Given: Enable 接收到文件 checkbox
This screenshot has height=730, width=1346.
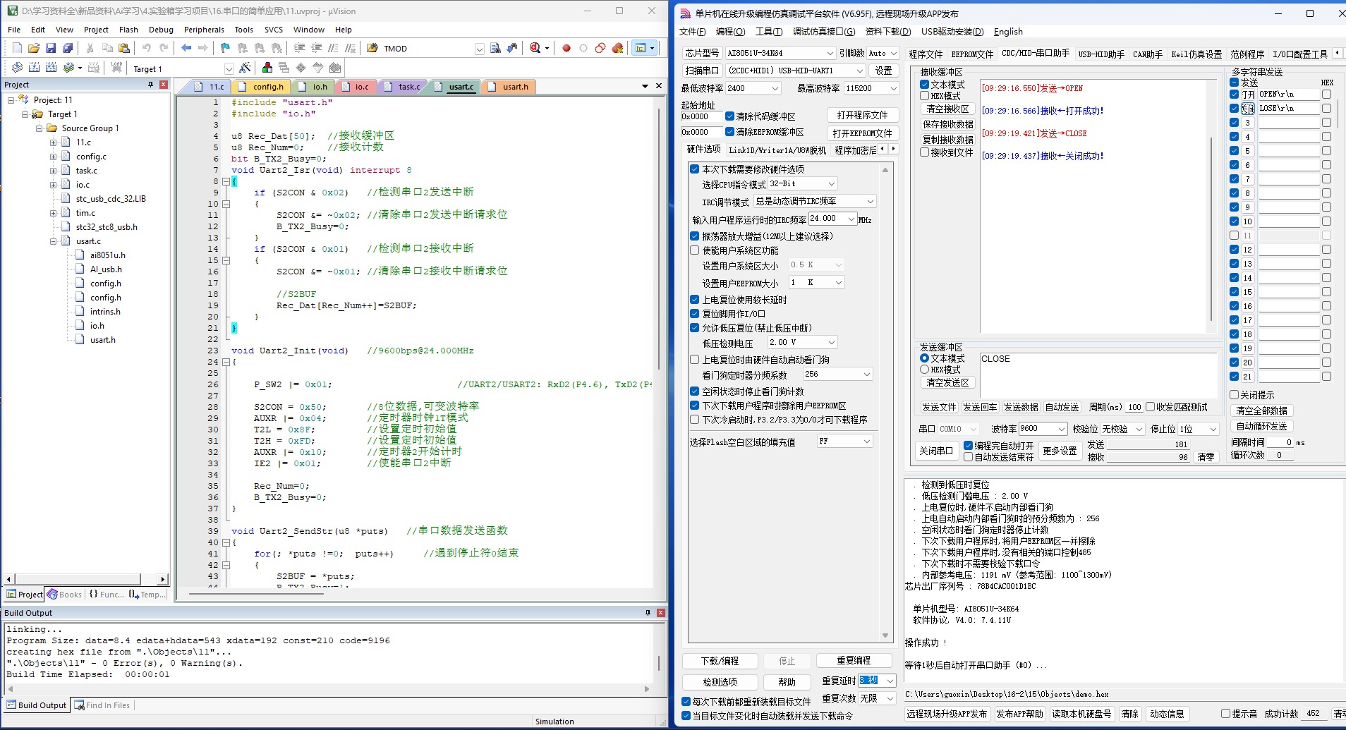Looking at the screenshot, I should click(924, 152).
